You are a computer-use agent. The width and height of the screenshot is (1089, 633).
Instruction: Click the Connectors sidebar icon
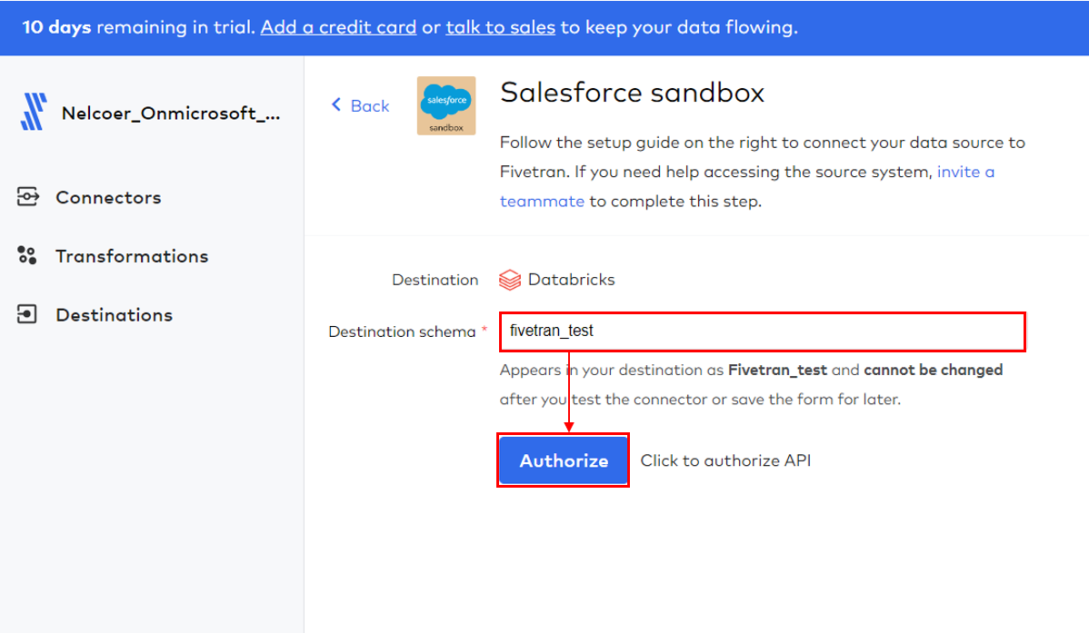28,197
